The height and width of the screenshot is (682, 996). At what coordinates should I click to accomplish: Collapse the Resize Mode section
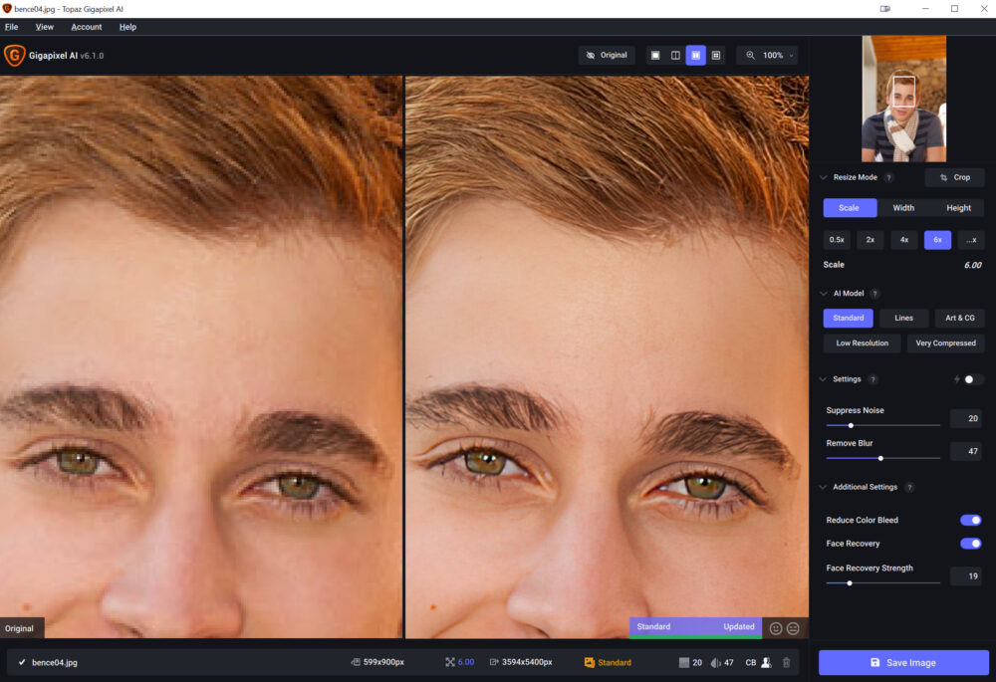[x=824, y=178]
